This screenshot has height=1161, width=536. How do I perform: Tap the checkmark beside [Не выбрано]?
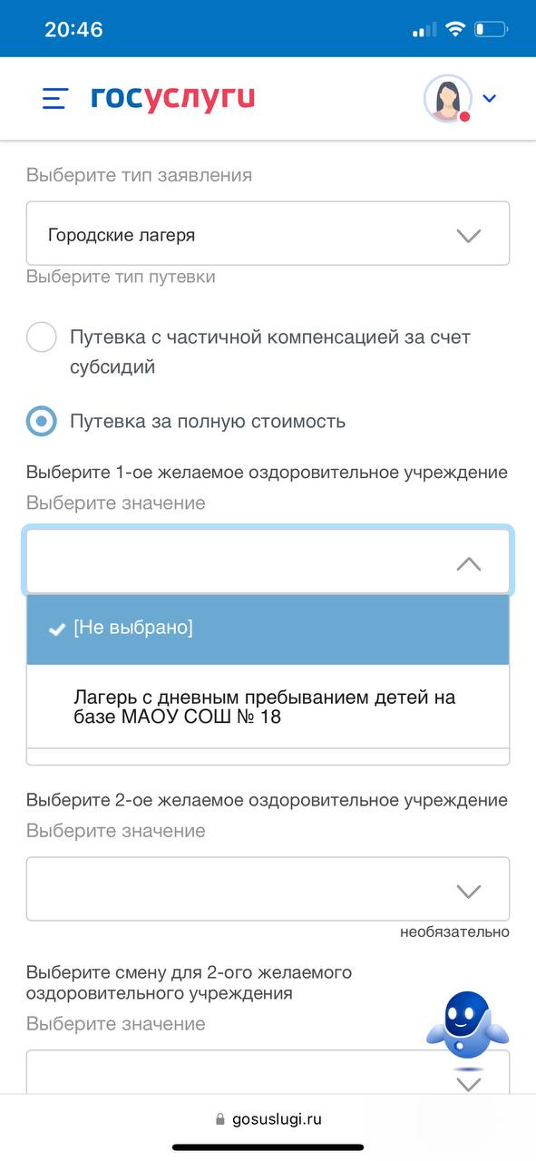pos(56,629)
